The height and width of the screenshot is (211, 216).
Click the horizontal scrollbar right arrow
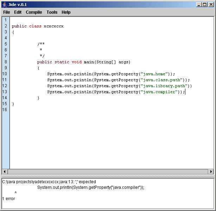pos(211,172)
